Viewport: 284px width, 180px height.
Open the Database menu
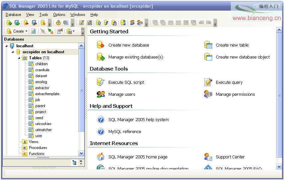[x=13, y=15]
